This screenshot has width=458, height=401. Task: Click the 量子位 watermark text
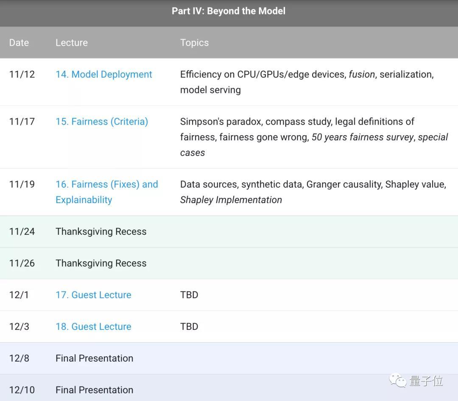(426, 381)
